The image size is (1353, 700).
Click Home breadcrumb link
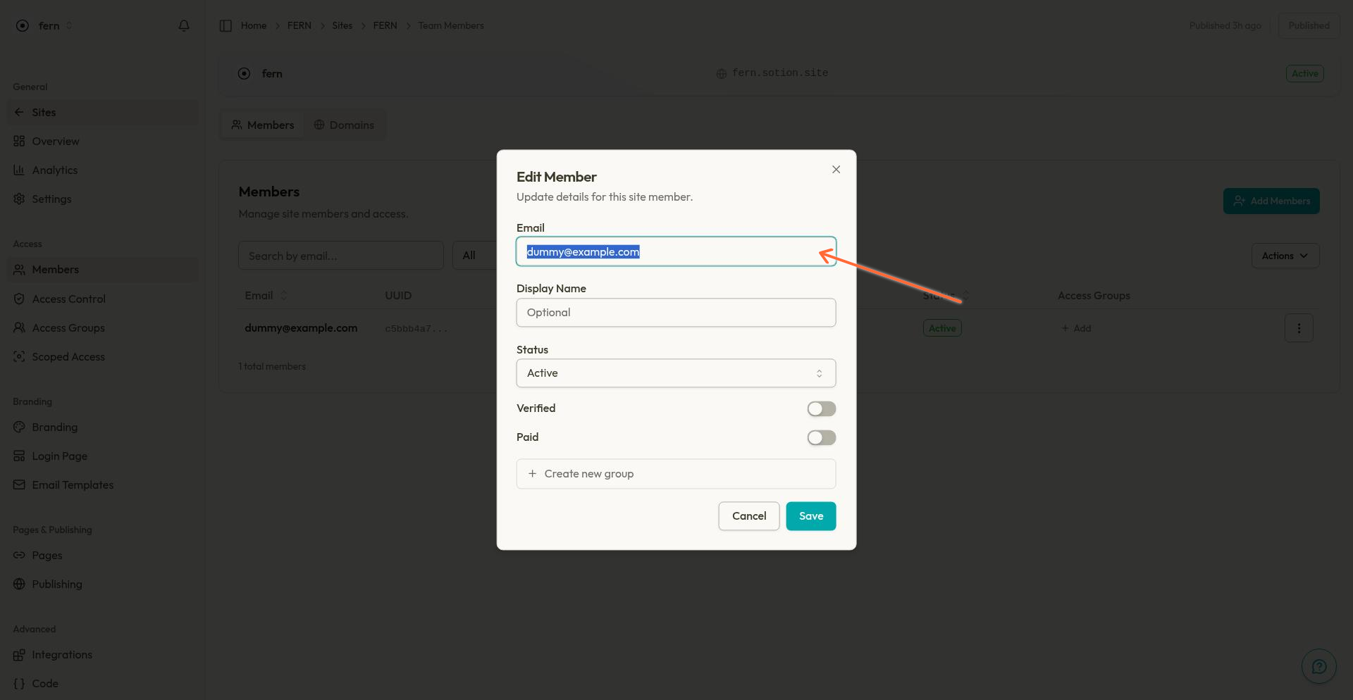[x=254, y=25]
